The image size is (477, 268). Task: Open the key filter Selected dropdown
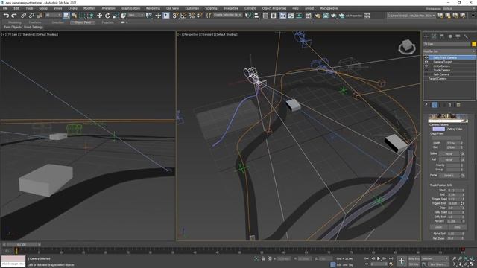(435, 258)
